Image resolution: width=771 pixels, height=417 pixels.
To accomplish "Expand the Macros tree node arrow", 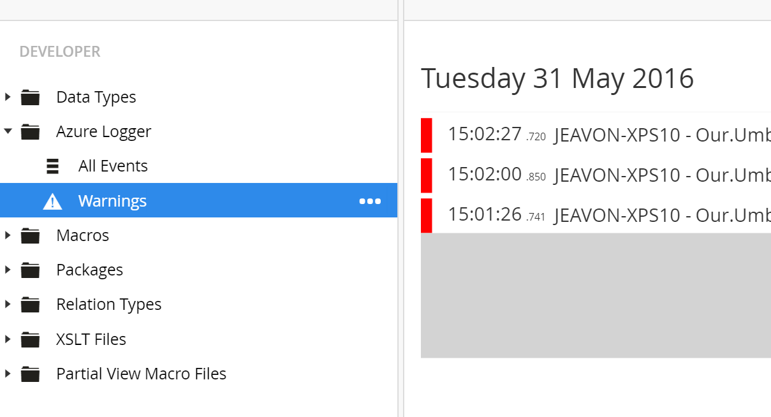I will point(8,235).
